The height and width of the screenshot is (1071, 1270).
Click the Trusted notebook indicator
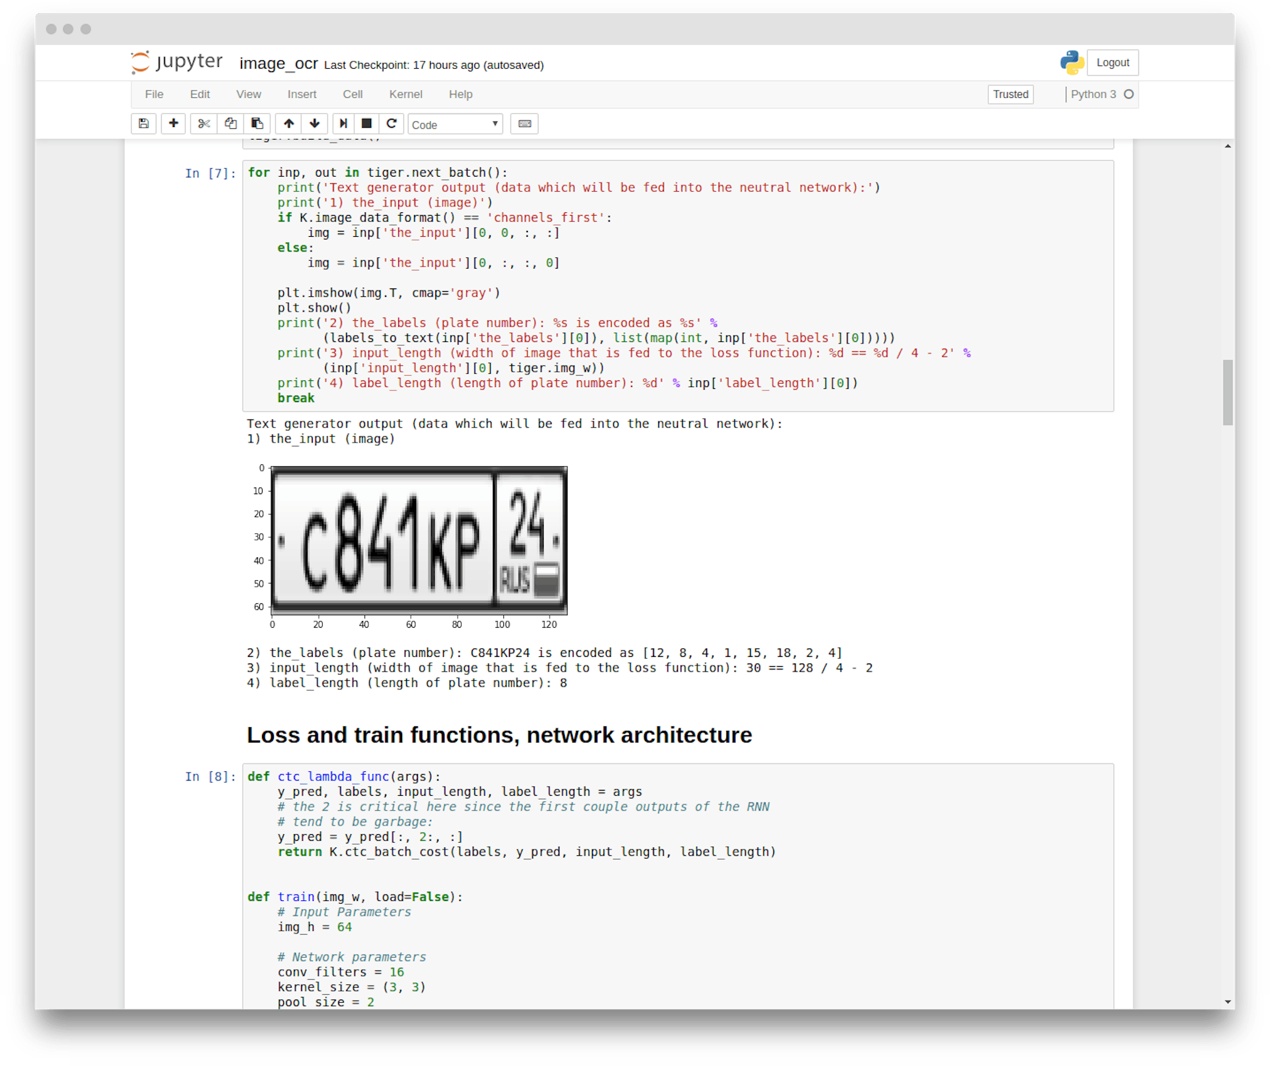(1010, 94)
